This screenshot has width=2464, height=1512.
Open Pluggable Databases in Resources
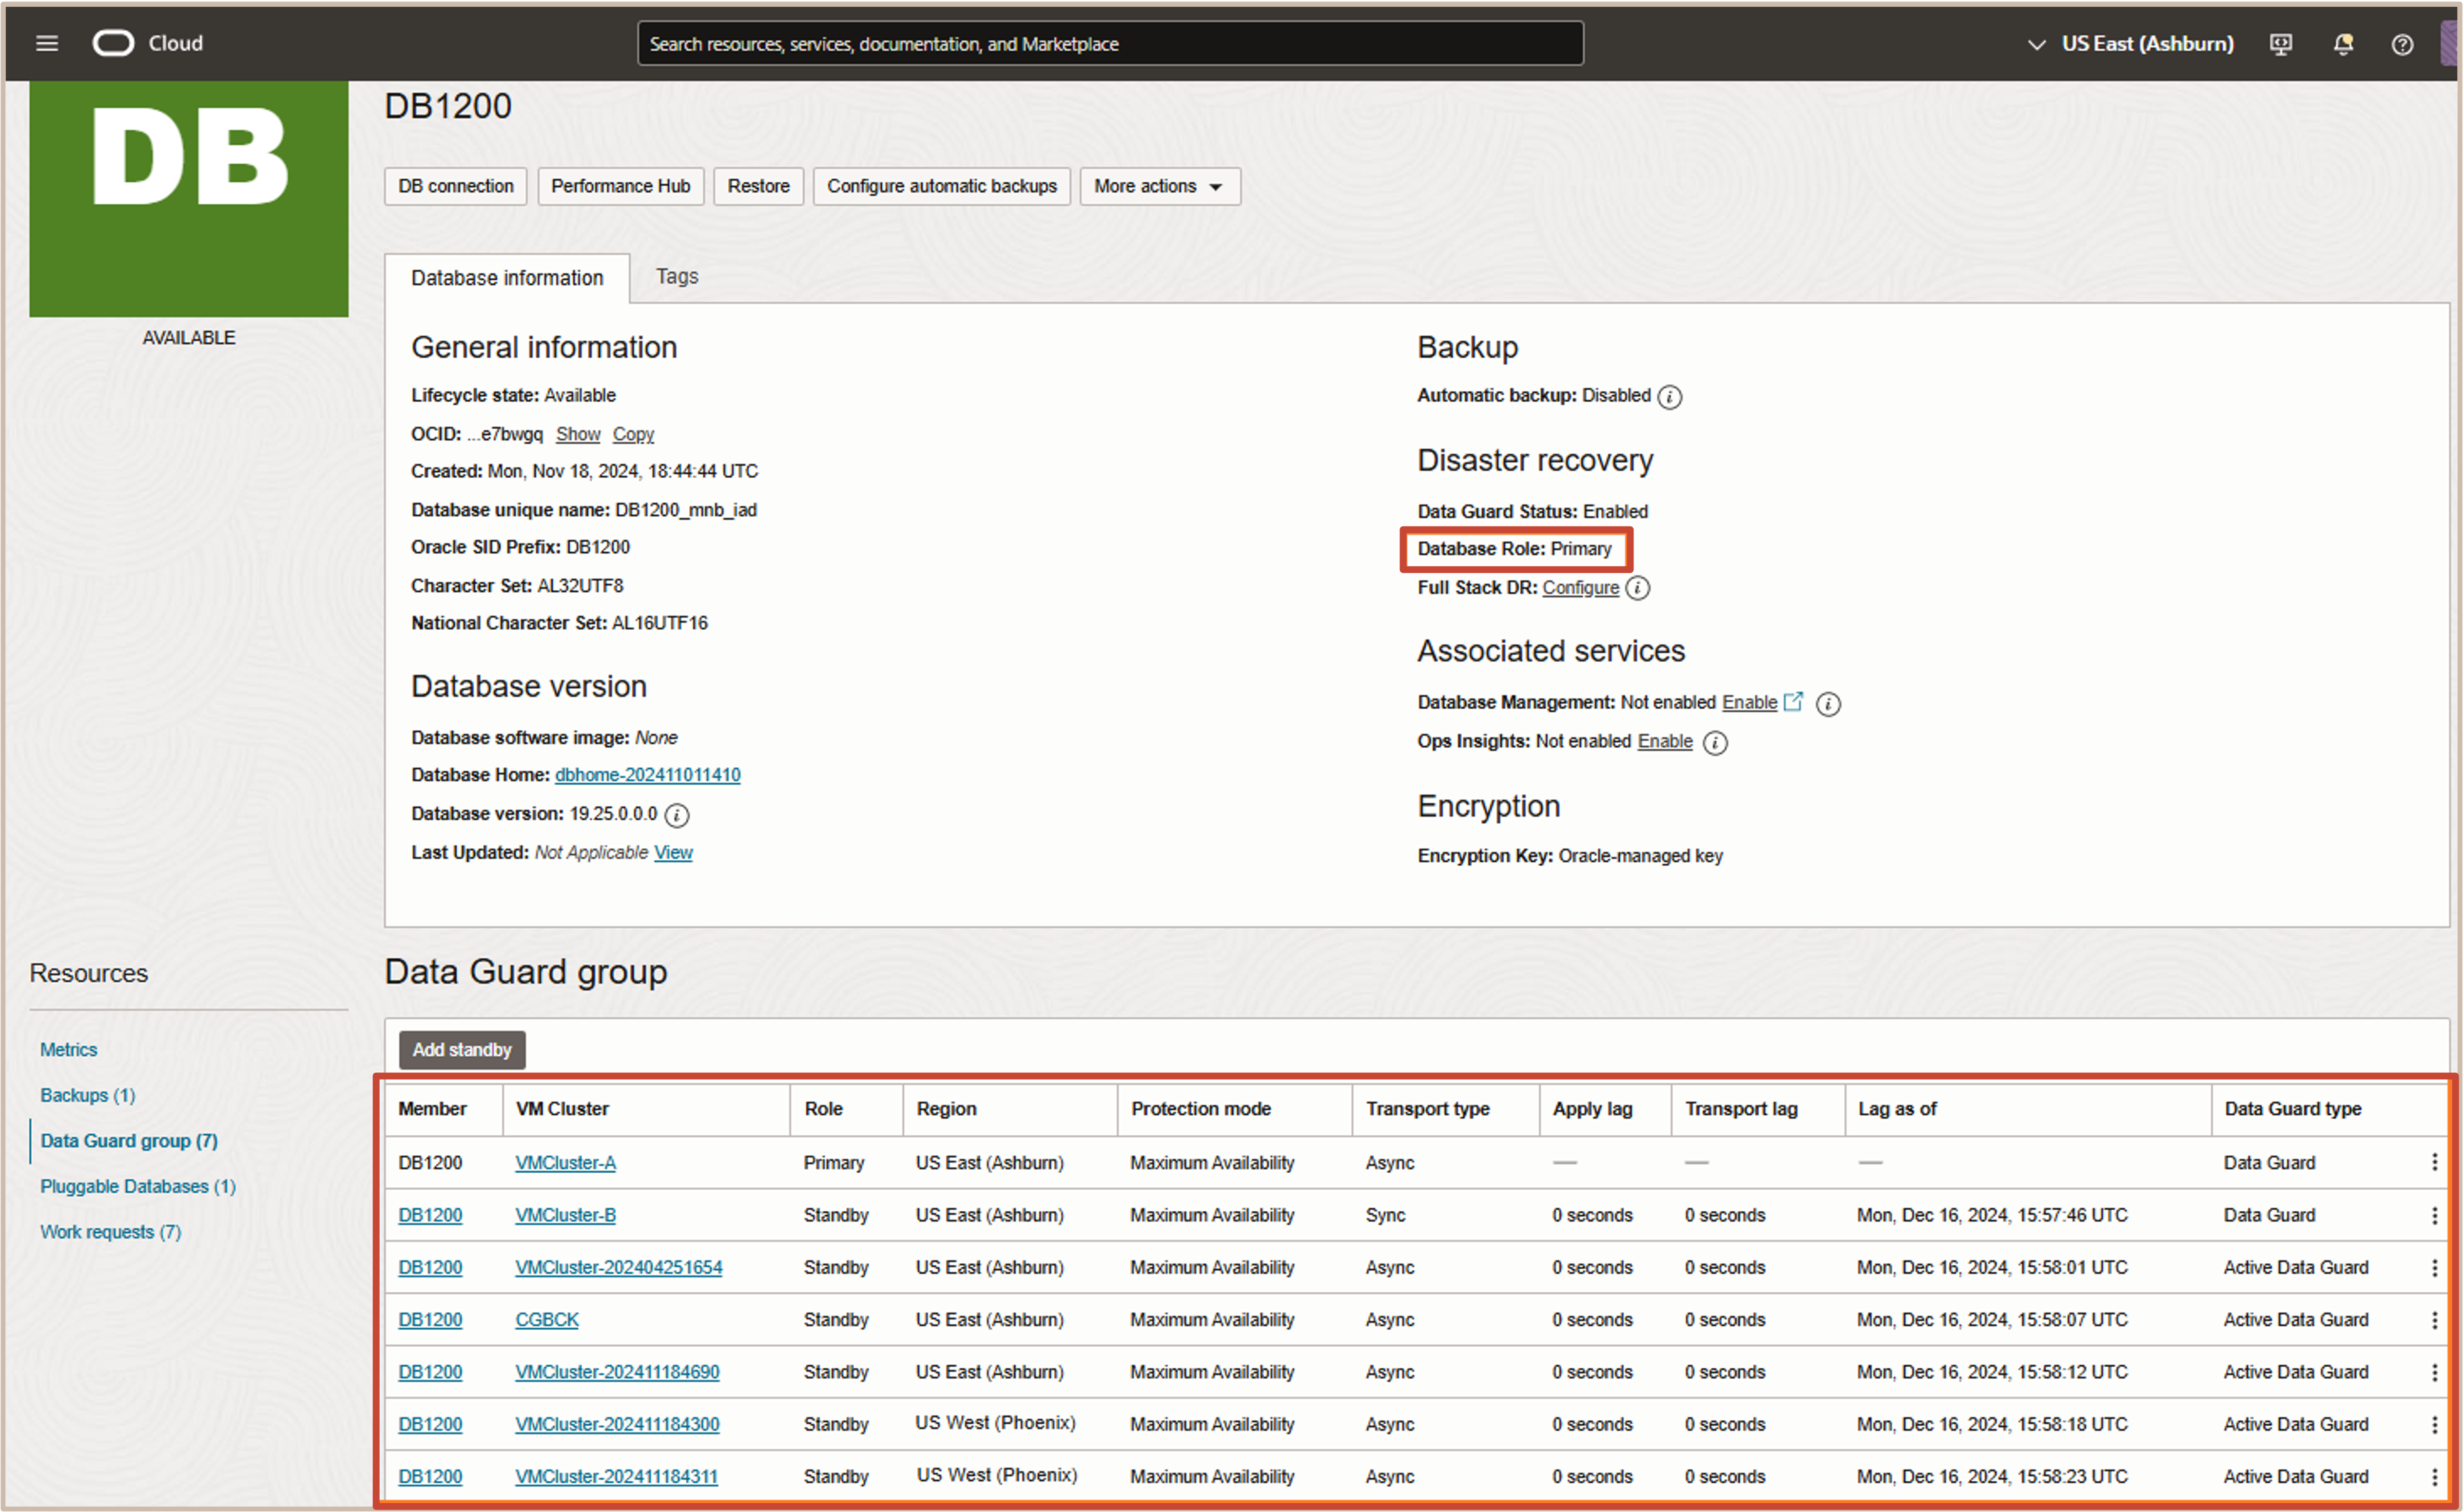pos(138,1186)
